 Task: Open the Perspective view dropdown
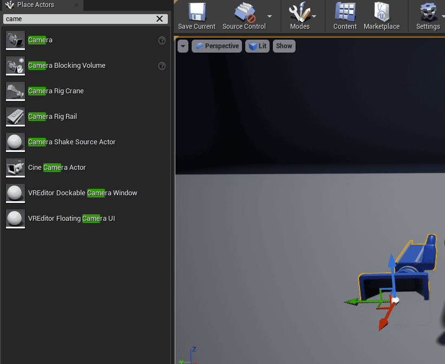pos(217,46)
